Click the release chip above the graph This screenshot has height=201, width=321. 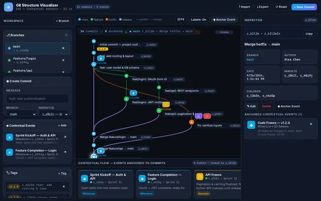[224, 32]
